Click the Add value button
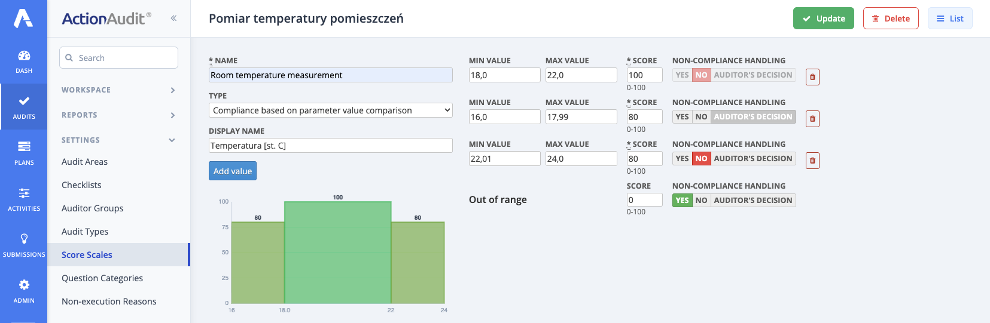 coord(233,171)
